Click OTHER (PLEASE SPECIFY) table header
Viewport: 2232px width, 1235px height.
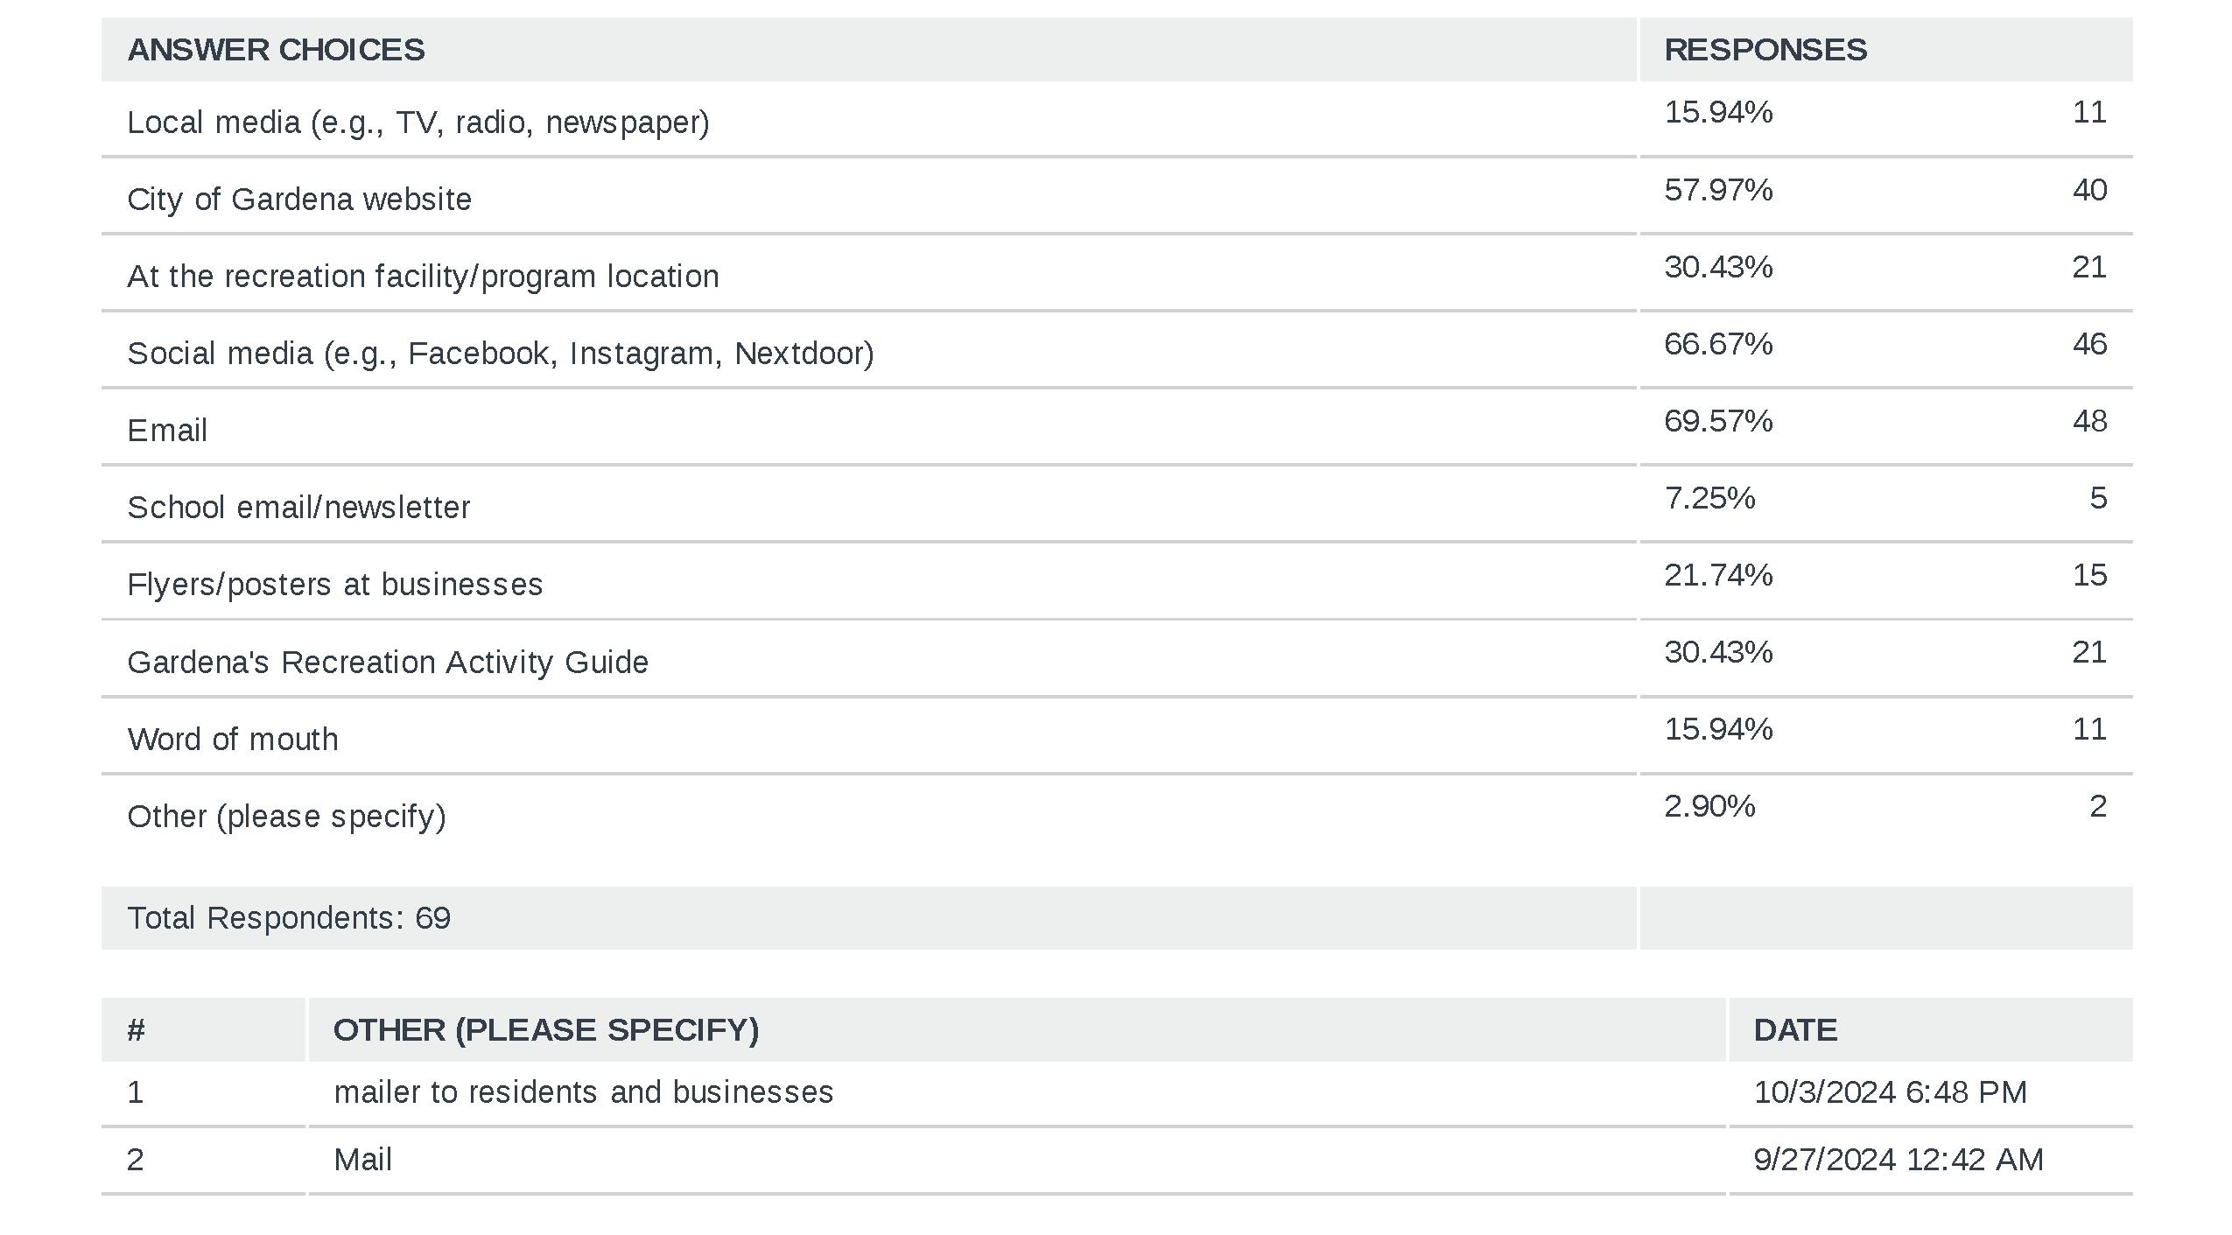pos(545,1030)
